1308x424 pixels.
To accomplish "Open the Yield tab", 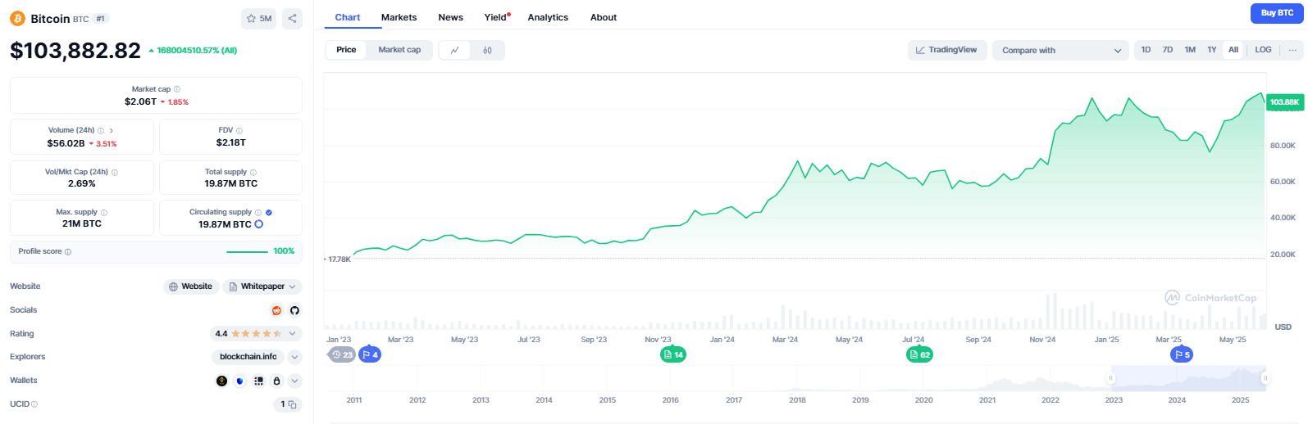I will click(497, 17).
